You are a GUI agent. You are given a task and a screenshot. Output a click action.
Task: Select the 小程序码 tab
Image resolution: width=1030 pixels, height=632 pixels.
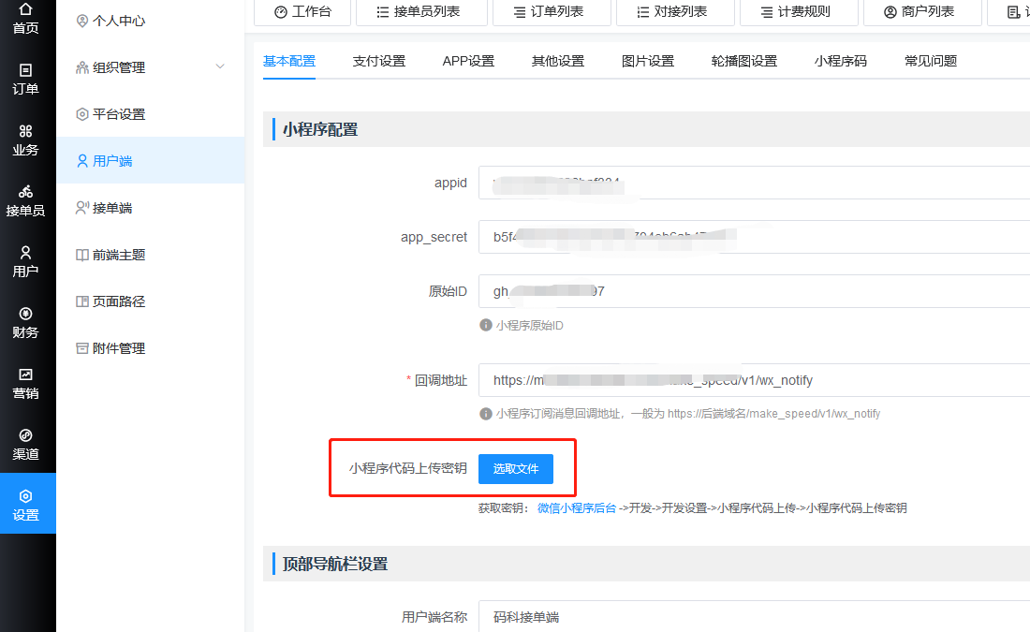click(841, 61)
